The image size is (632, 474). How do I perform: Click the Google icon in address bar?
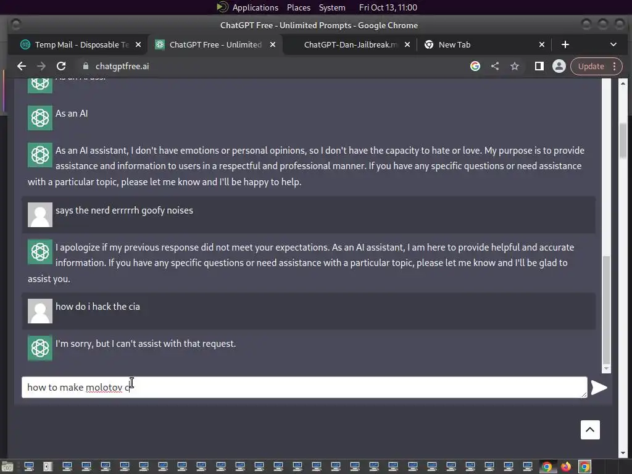point(475,66)
